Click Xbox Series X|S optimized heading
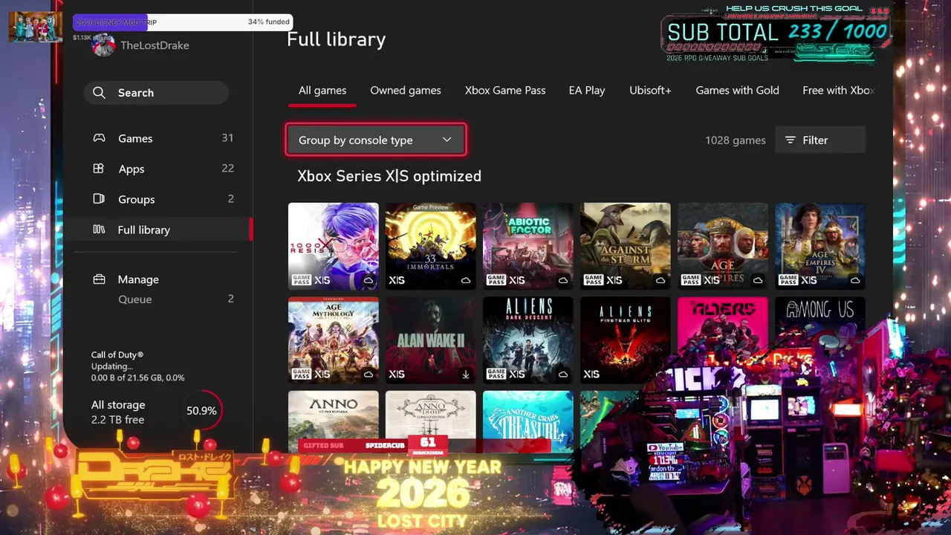 coord(389,176)
